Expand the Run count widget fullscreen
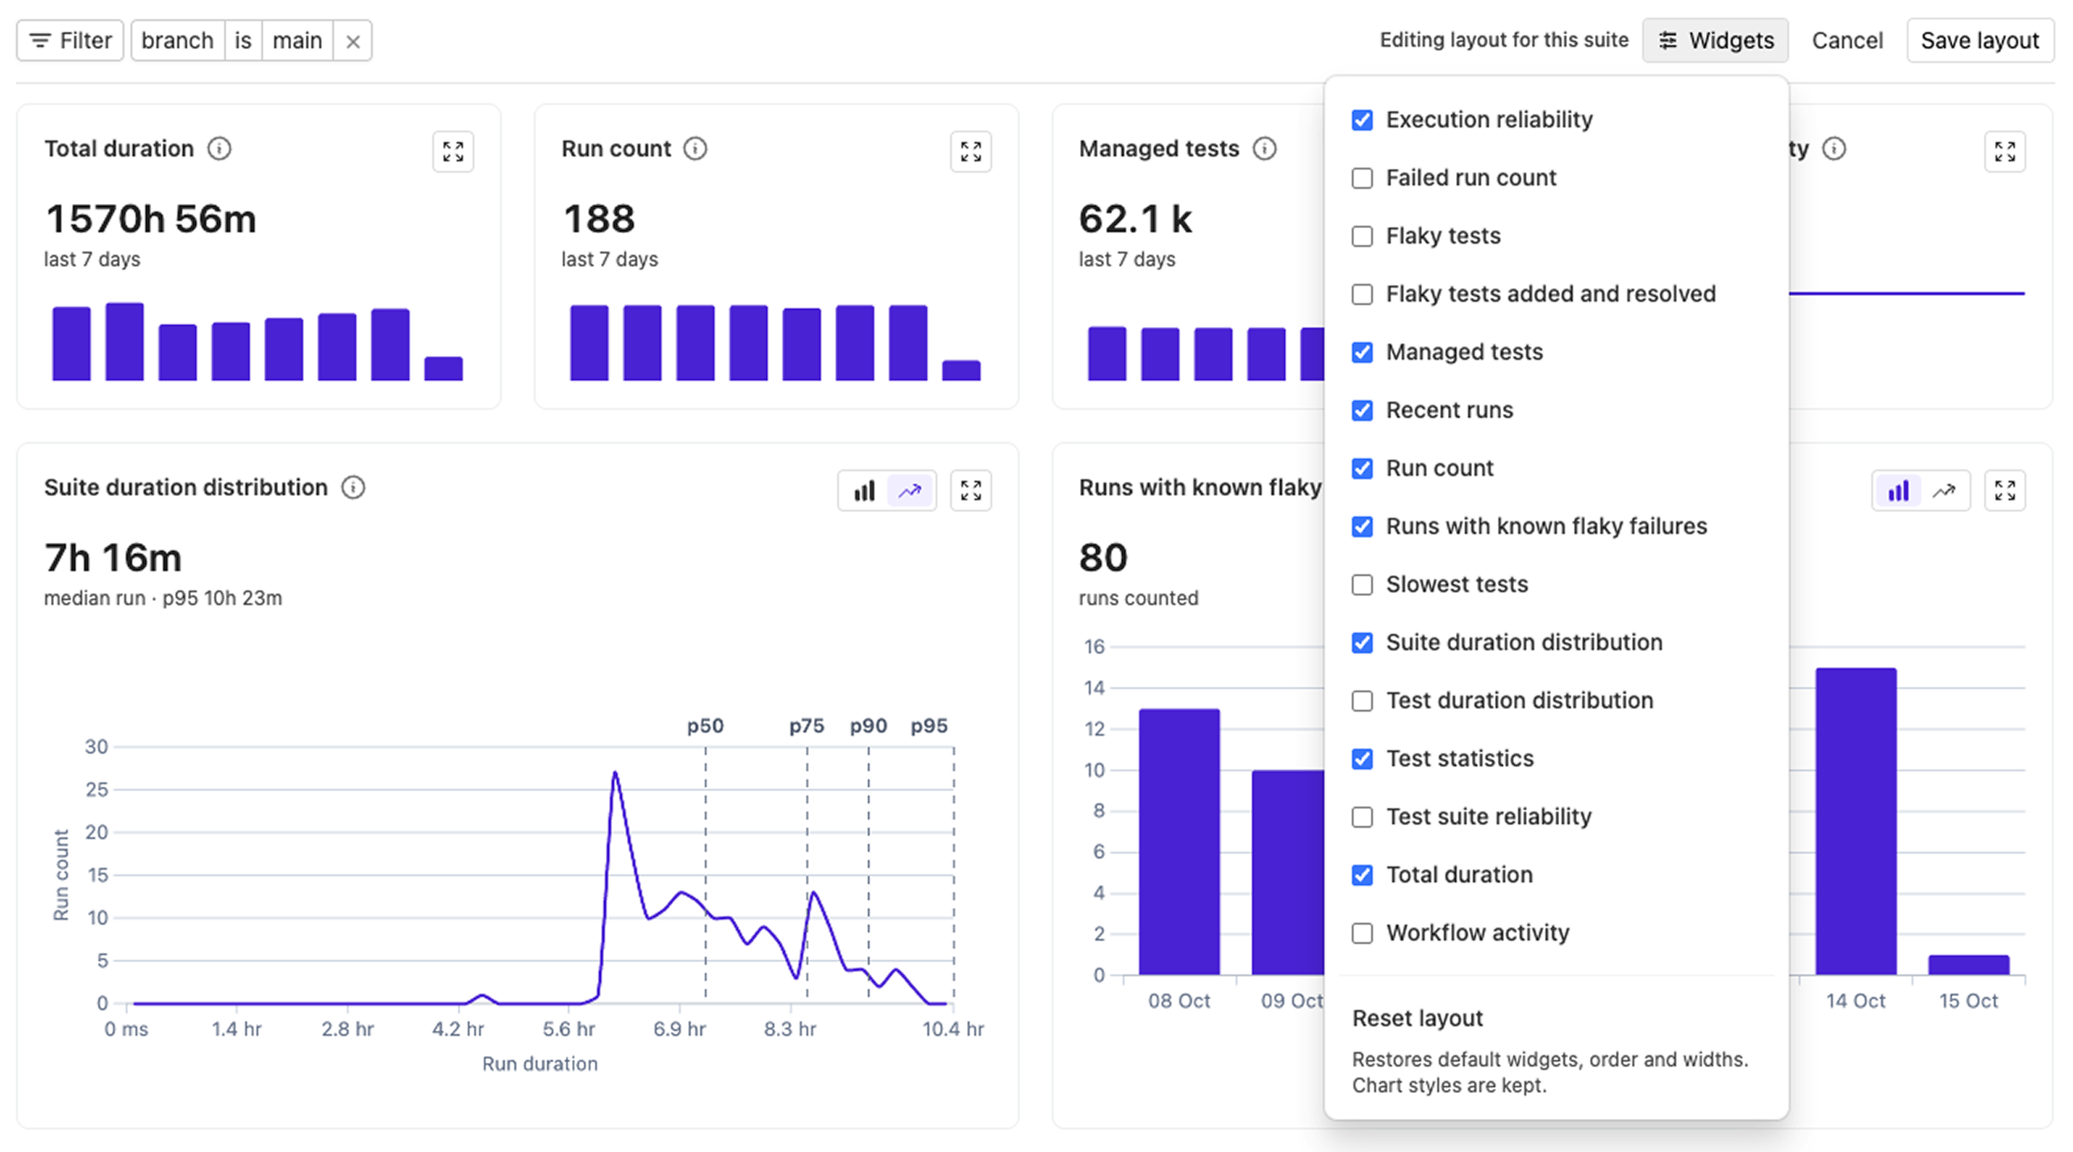 pos(970,152)
